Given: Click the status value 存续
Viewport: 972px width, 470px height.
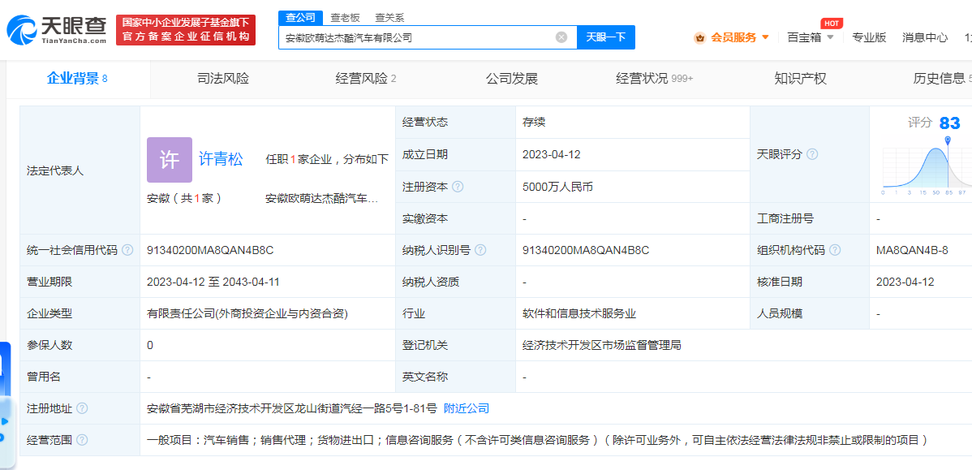Looking at the screenshot, I should (x=534, y=122).
